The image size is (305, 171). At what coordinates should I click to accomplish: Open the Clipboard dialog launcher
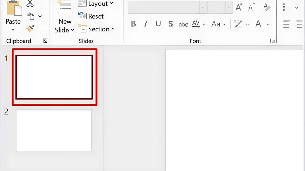coord(45,41)
